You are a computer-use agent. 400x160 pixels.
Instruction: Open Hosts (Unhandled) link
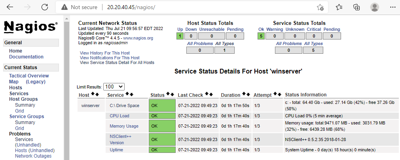(x=35, y=151)
